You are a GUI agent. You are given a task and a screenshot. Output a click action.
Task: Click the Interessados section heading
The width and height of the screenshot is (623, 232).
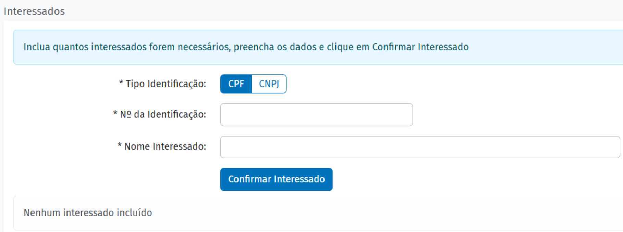tap(34, 11)
